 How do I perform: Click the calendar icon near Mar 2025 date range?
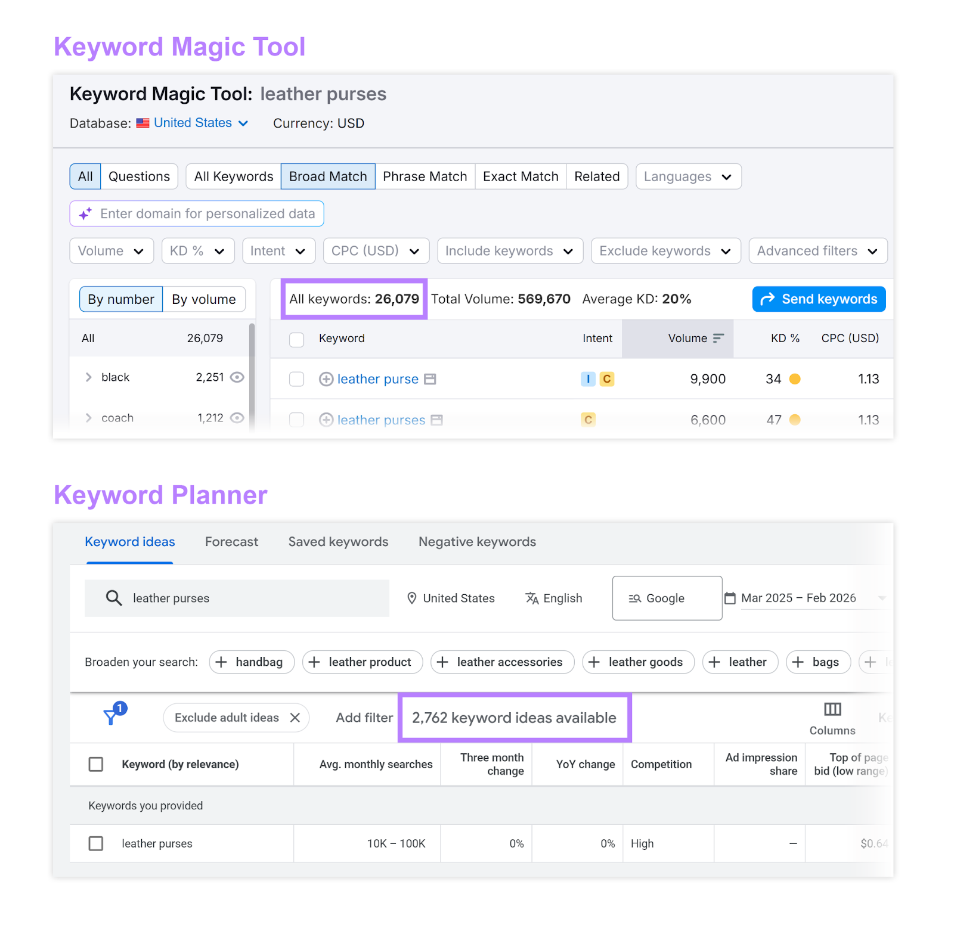pyautogui.click(x=730, y=598)
